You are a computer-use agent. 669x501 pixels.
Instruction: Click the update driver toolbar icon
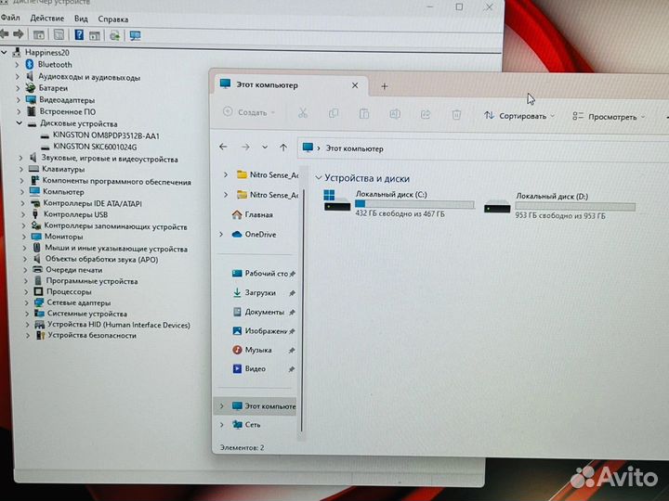114,35
